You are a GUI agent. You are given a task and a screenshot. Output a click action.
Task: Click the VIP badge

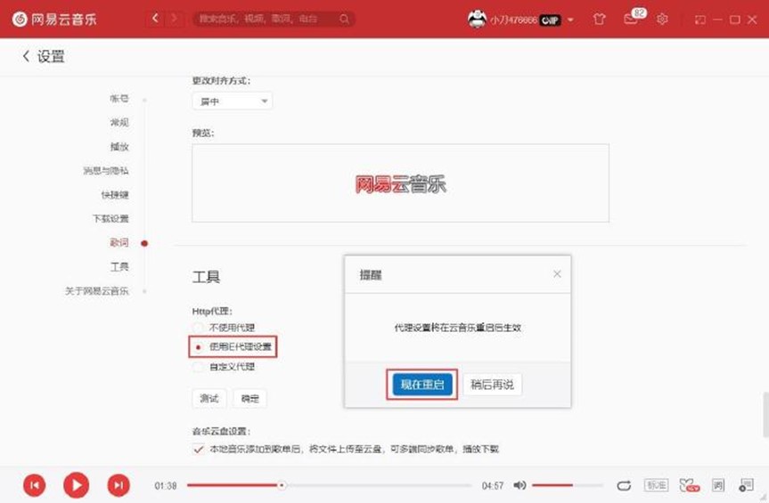click(551, 20)
